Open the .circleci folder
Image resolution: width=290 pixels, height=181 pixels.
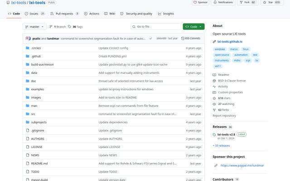(x=36, y=48)
